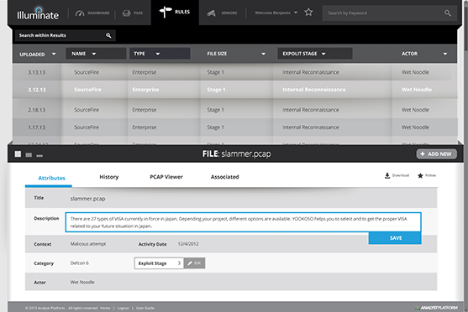Click the pencil Edit button for Exploit Stage
The width and height of the screenshot is (468, 312).
click(194, 263)
